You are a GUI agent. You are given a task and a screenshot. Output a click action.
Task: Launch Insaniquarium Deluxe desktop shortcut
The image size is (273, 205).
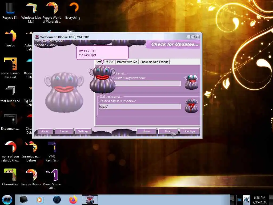(x=31, y=151)
